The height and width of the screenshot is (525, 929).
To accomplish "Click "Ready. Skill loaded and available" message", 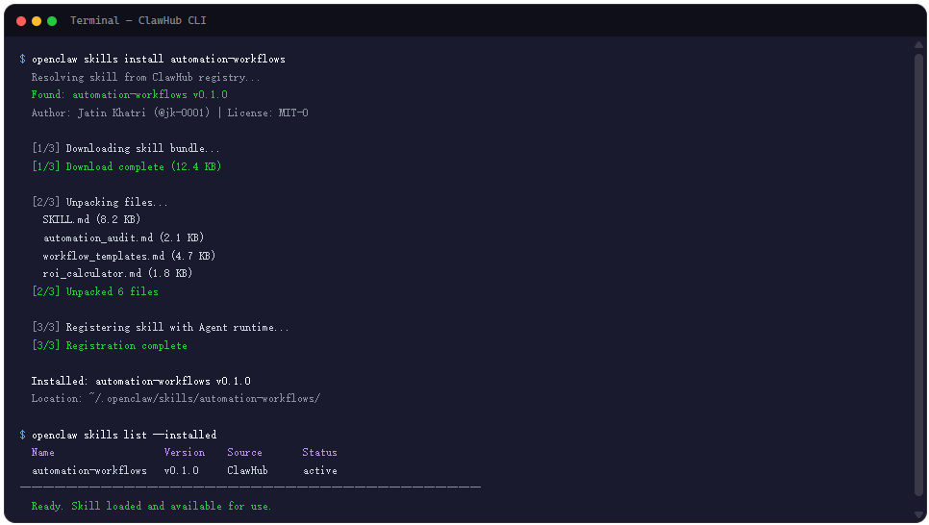I will 151,506.
